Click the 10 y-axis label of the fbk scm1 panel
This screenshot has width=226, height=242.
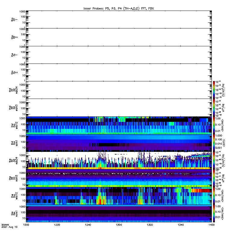(x=24, y=218)
